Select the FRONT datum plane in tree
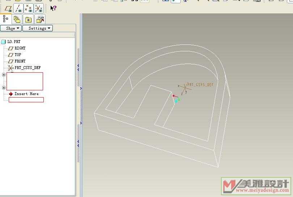This screenshot has height=197, width=293. [17, 61]
